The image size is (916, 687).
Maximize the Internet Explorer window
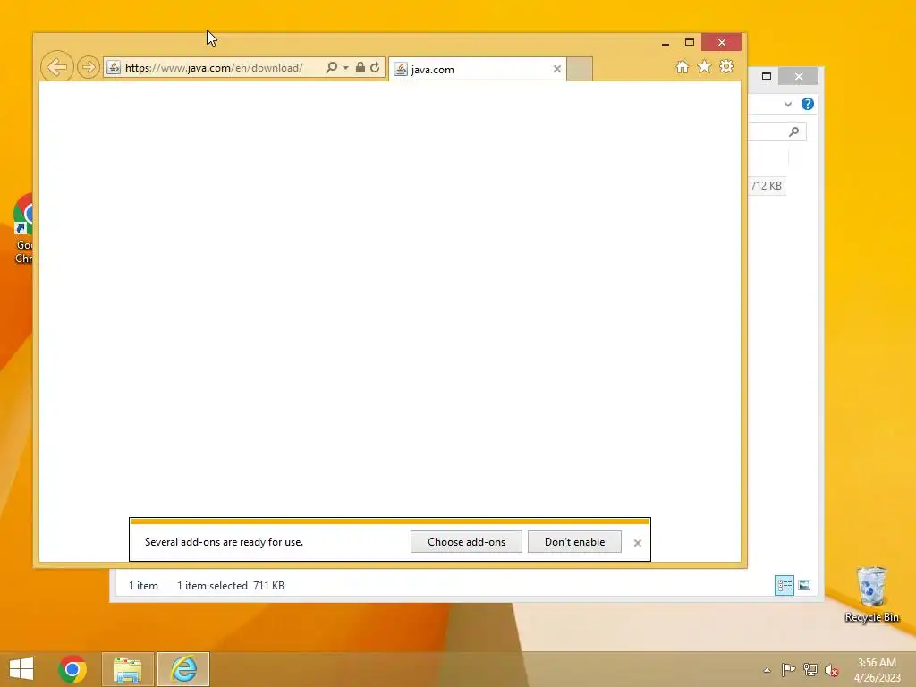[690, 43]
